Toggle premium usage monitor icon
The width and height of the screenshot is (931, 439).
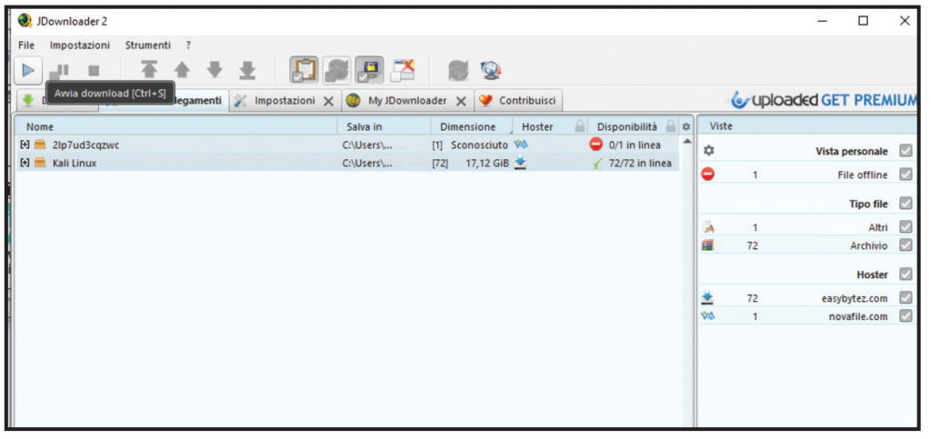pyautogui.click(x=369, y=71)
